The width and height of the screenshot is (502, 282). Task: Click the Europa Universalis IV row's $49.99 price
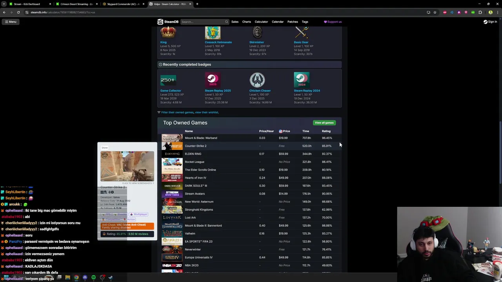[283, 257]
